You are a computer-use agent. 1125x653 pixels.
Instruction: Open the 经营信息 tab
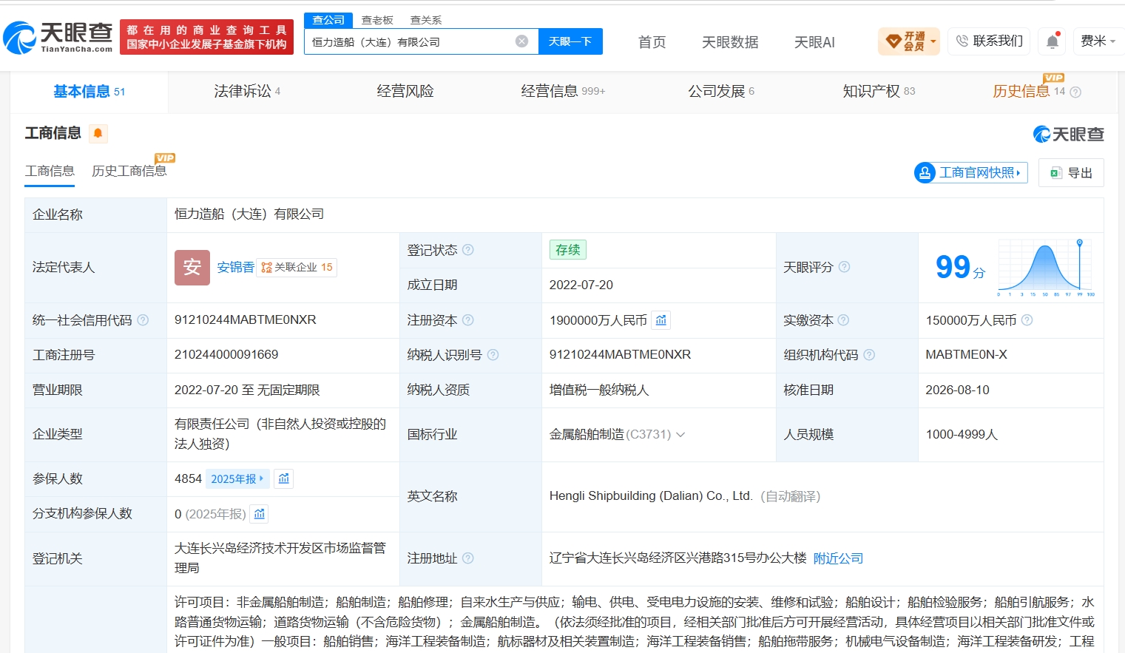pos(563,92)
